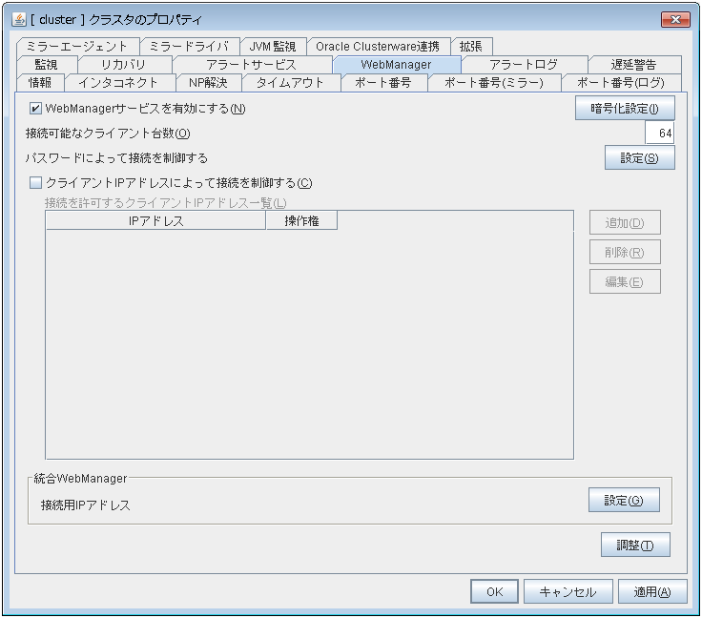
Task: Click the 接続可能なクライアント台数 input field
Action: pos(659,133)
